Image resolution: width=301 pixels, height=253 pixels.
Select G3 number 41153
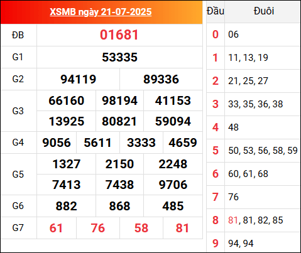pyautogui.click(x=173, y=100)
